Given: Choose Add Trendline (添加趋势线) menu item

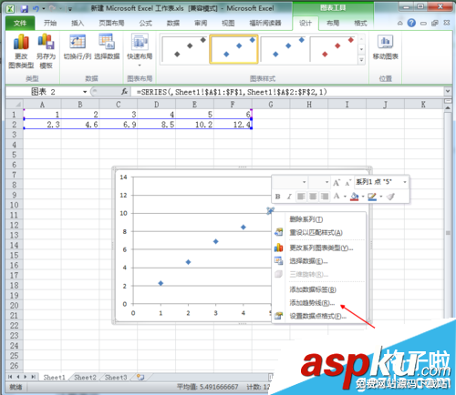Looking at the screenshot, I should click(318, 303).
